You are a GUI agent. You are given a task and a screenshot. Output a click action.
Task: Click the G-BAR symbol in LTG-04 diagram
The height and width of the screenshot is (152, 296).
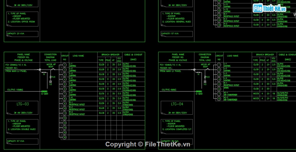tap(199, 91)
